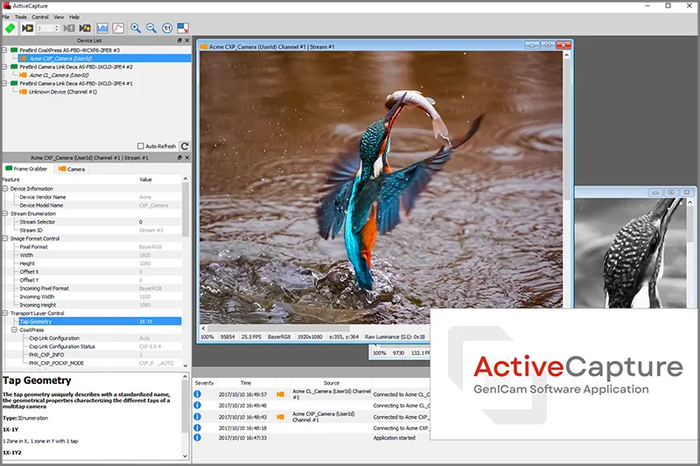Image resolution: width=700 pixels, height=466 pixels.
Task: Click the frame count stepper arrows
Action: (x=57, y=28)
